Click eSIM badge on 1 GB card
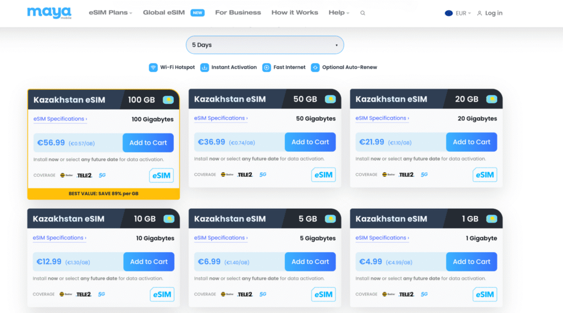This screenshot has width=563, height=313. [485, 294]
